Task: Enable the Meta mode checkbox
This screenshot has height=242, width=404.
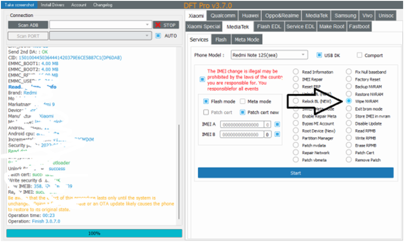Action: click(x=243, y=101)
